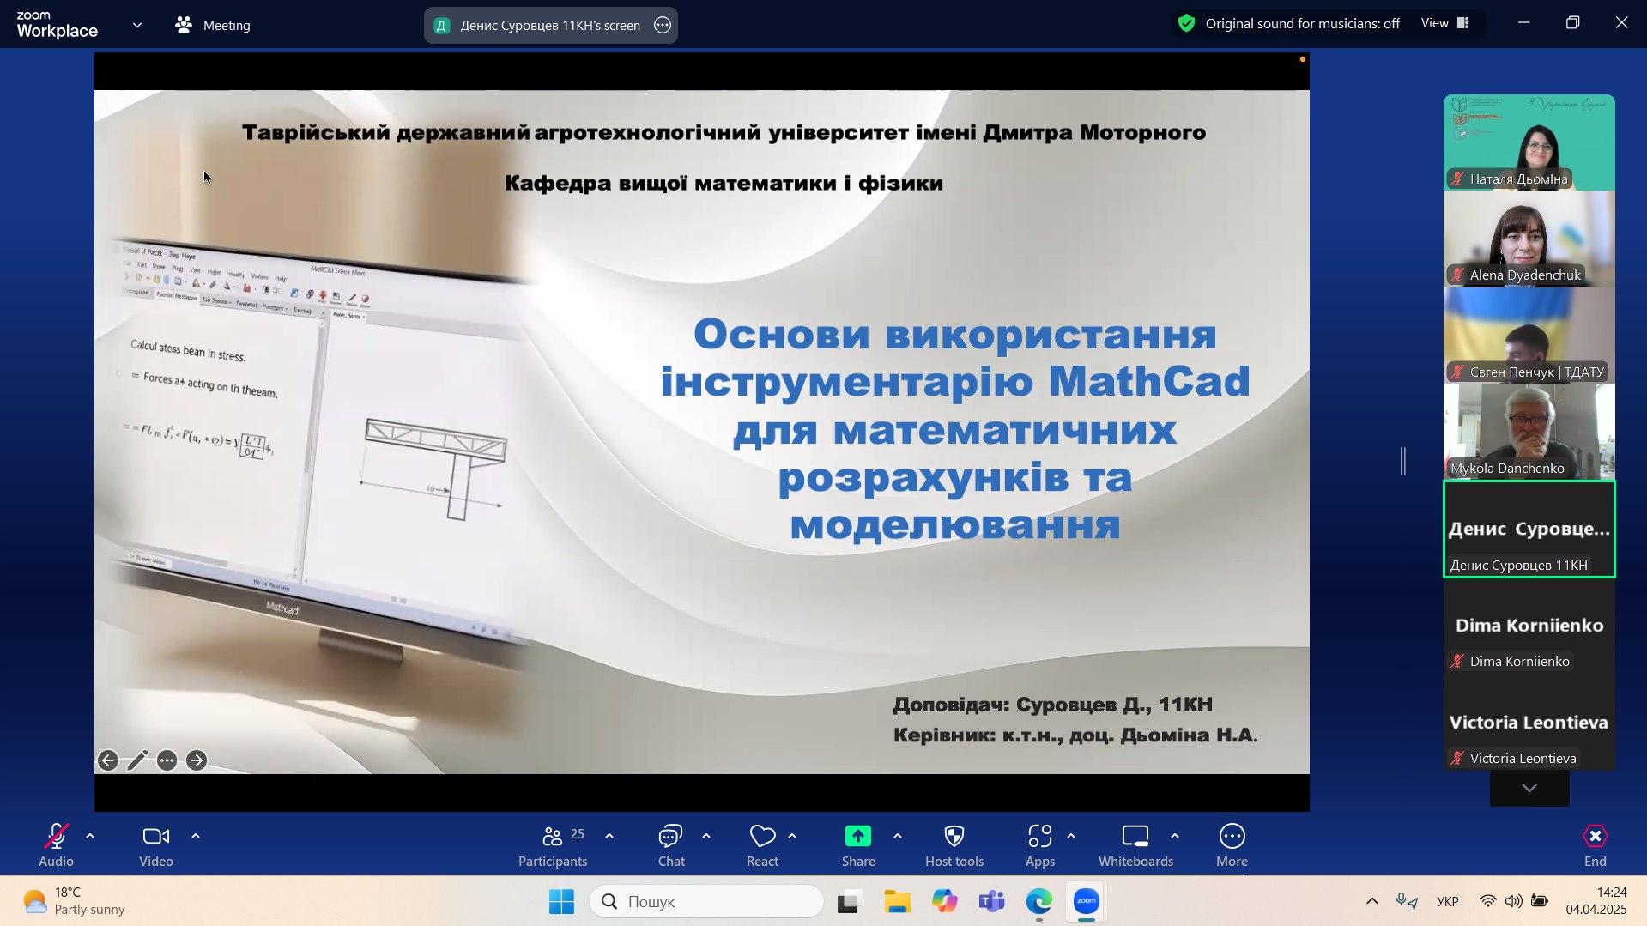Viewport: 1647px width, 926px height.
Task: Select Наталя Дьоміна video thumbnail
Action: [1529, 142]
